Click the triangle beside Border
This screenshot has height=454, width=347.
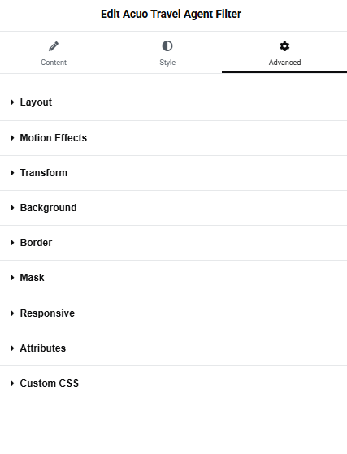coord(12,243)
